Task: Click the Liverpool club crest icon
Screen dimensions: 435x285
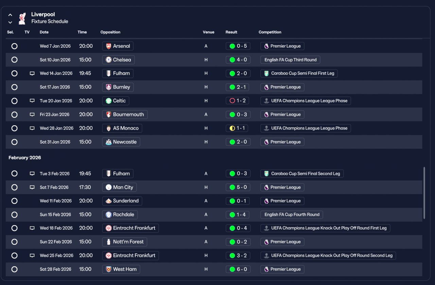Action: [22, 18]
